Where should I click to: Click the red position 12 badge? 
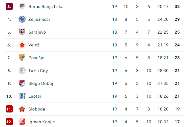click(x=9, y=122)
